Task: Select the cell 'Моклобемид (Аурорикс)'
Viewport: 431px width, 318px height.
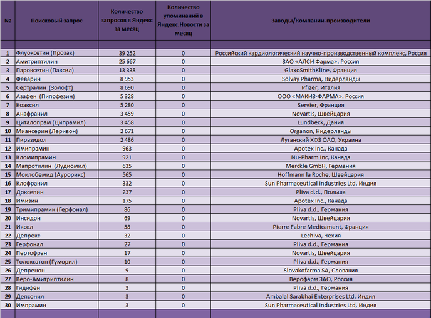Action: tap(56, 175)
